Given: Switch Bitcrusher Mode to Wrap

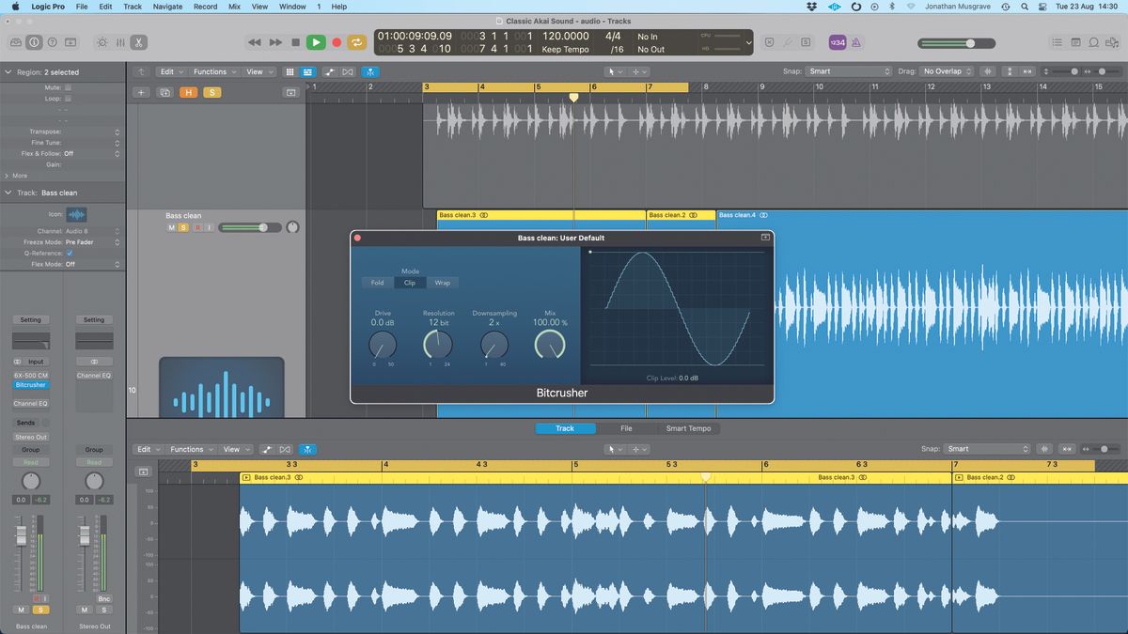Looking at the screenshot, I should 442,282.
